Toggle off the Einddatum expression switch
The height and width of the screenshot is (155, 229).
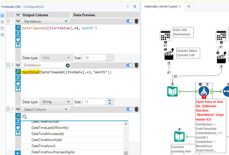tap(129, 65)
